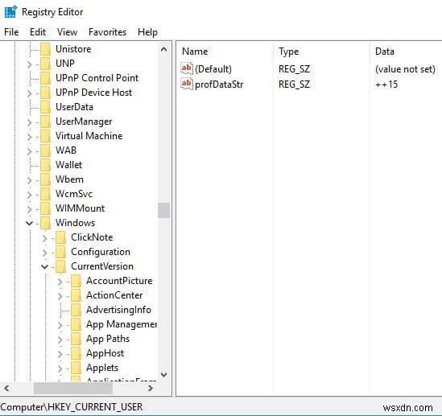The height and width of the screenshot is (416, 442).
Task: Click the WcmSvc folder icon
Action: point(45,194)
